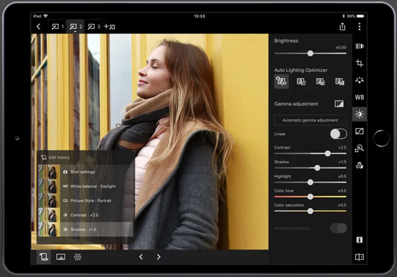Select Contrast : +2.0 history entry
Screen dimensions: 397x277
pyautogui.click(x=86, y=215)
